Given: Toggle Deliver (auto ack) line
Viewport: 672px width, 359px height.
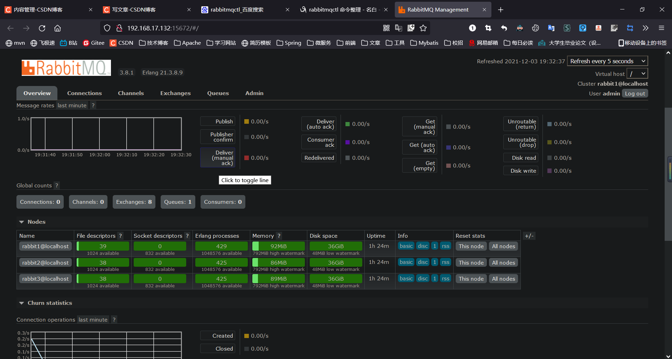Looking at the screenshot, I should (319, 124).
